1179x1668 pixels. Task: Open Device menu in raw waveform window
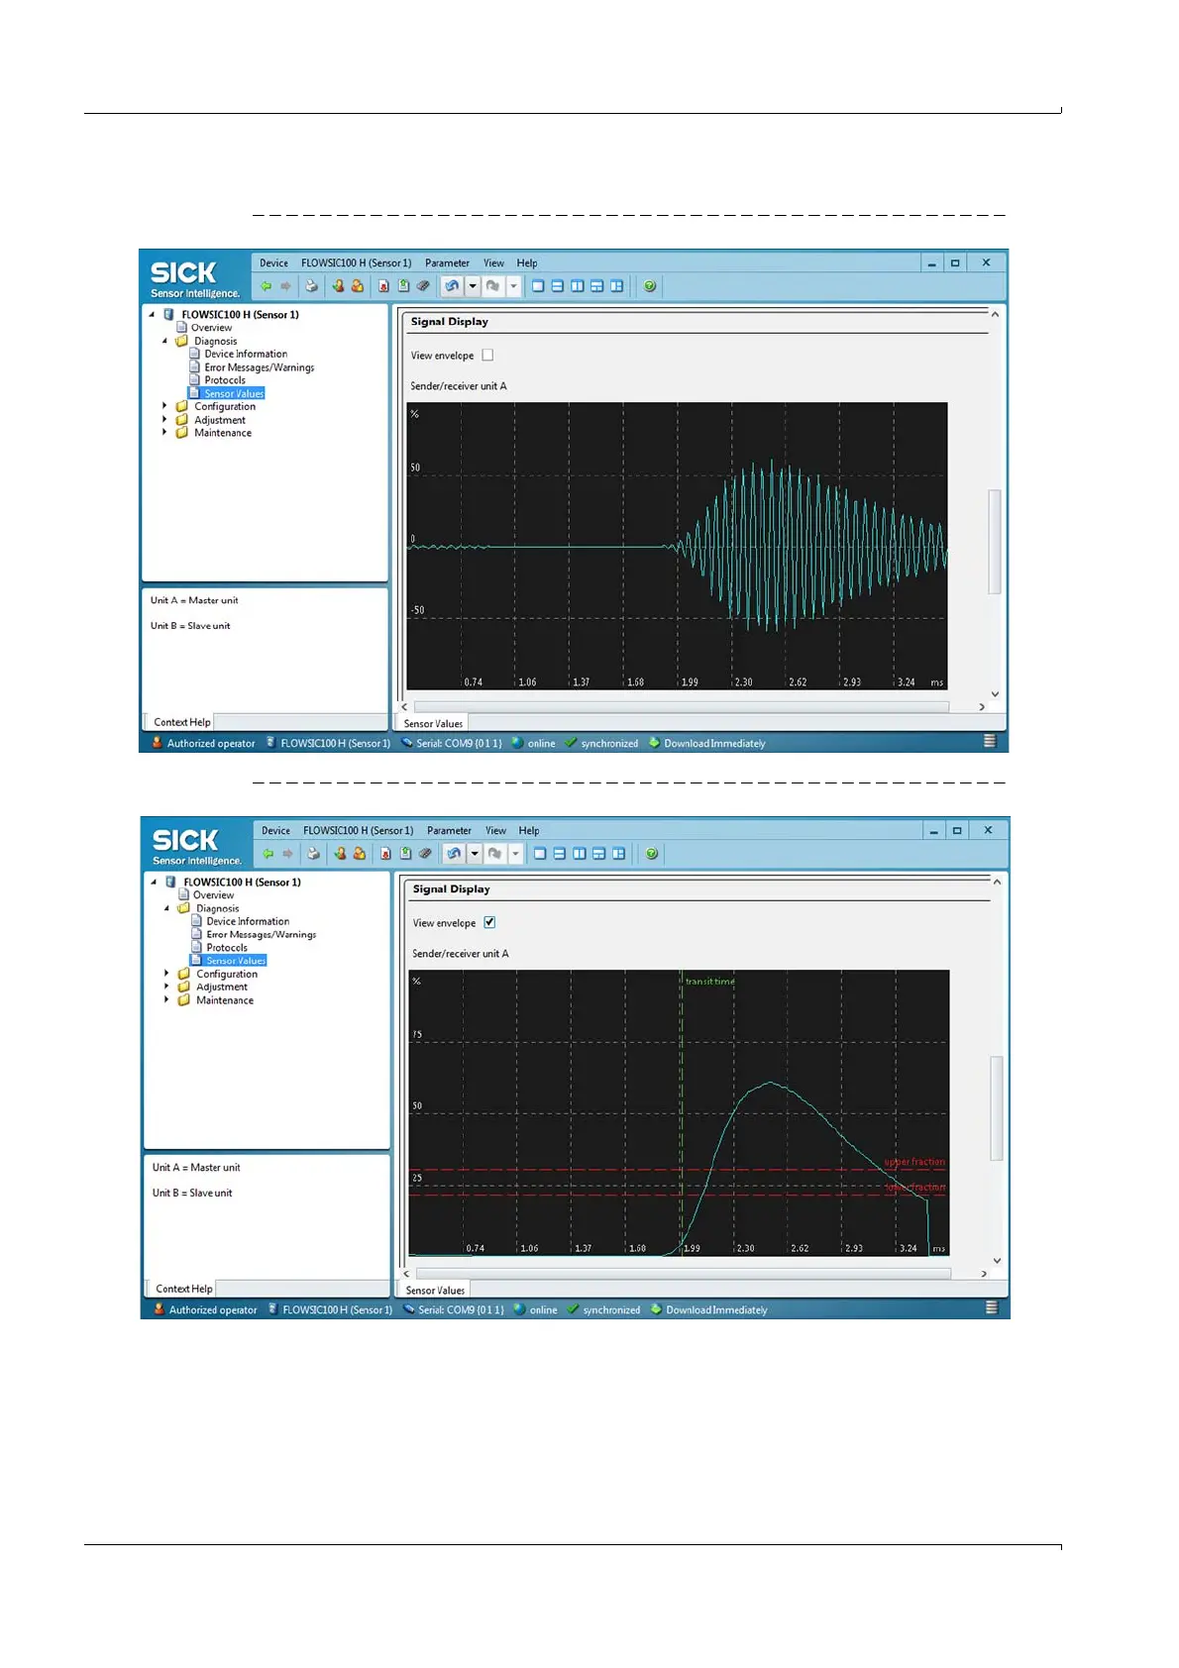pos(273,263)
